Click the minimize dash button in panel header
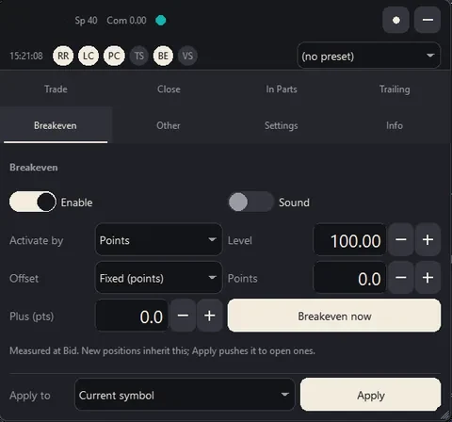The image size is (452, 422). pos(428,20)
